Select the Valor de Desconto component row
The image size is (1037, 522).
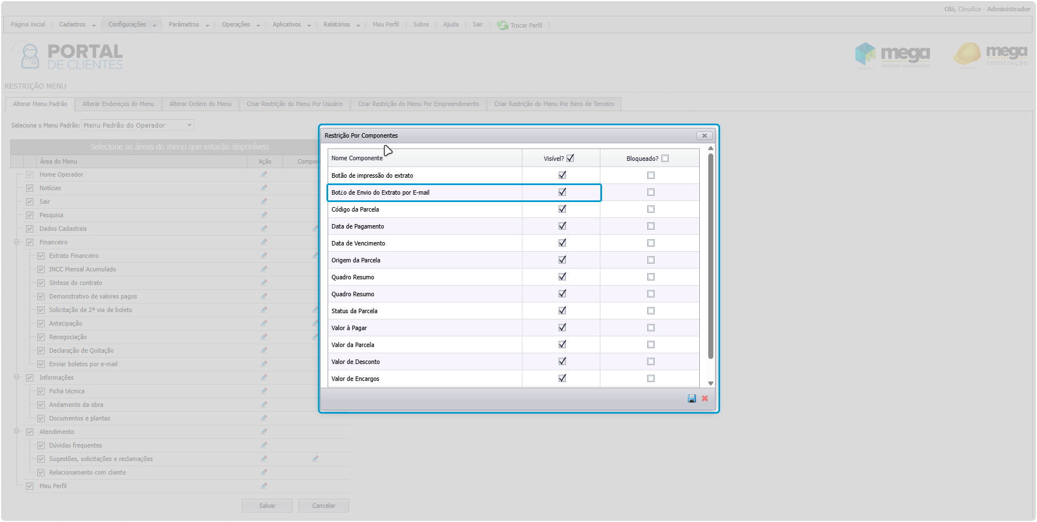(356, 362)
